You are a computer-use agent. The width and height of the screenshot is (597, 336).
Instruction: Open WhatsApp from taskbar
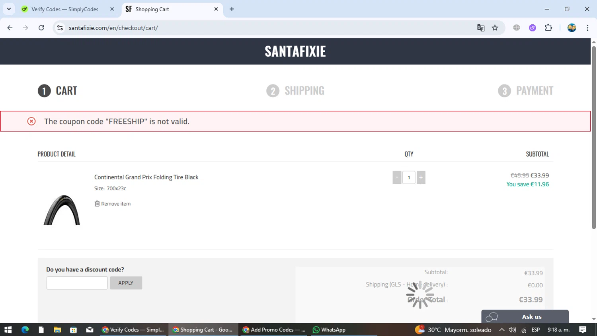click(329, 330)
